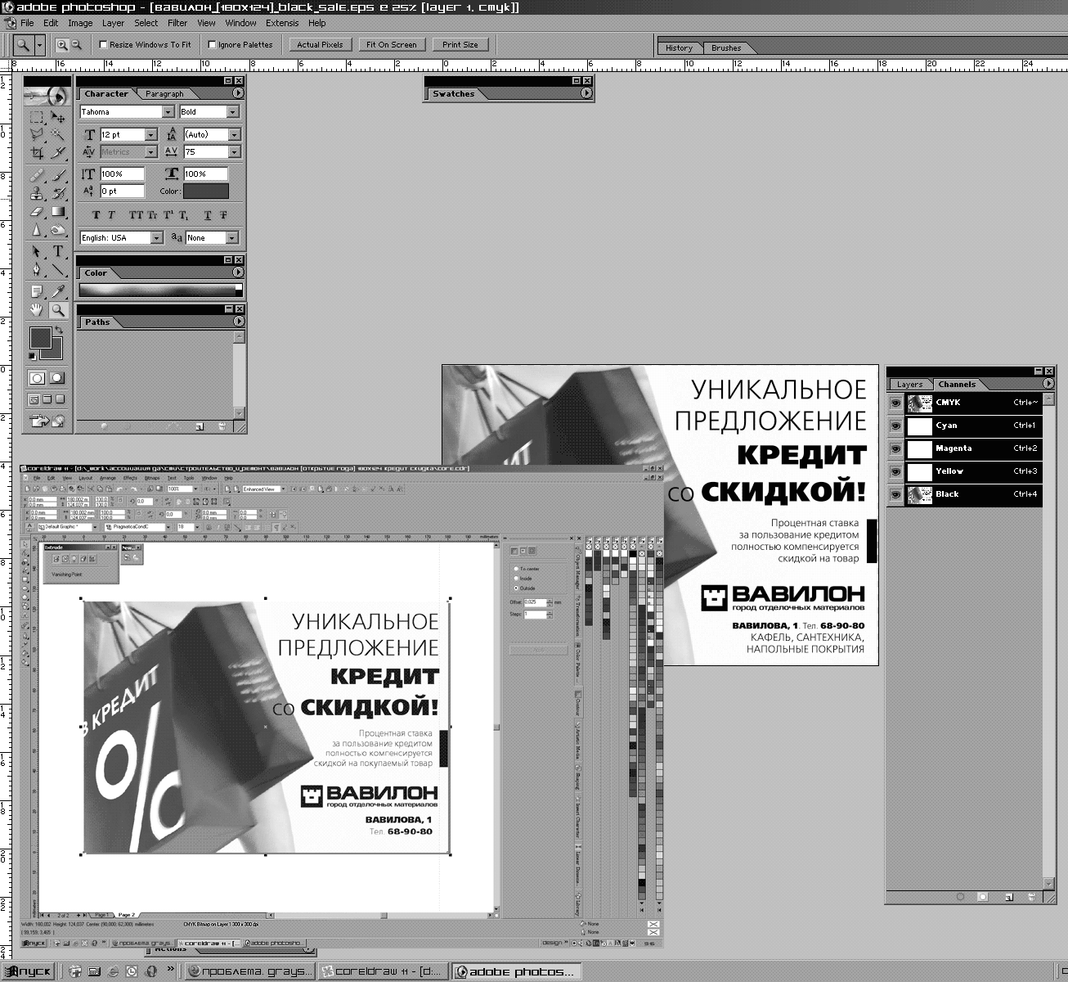Viewport: 1068px width, 982px height.
Task: Hide the CMYK composite channel eye
Action: pyautogui.click(x=896, y=403)
